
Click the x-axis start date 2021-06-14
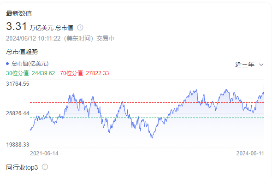(x=44, y=153)
